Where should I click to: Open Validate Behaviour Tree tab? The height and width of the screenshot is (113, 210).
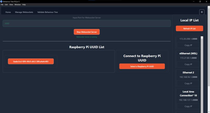[x=48, y=12]
